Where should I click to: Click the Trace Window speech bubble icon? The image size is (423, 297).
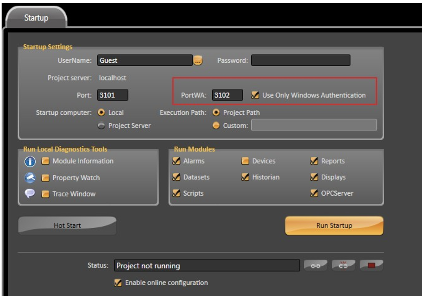[x=31, y=194]
